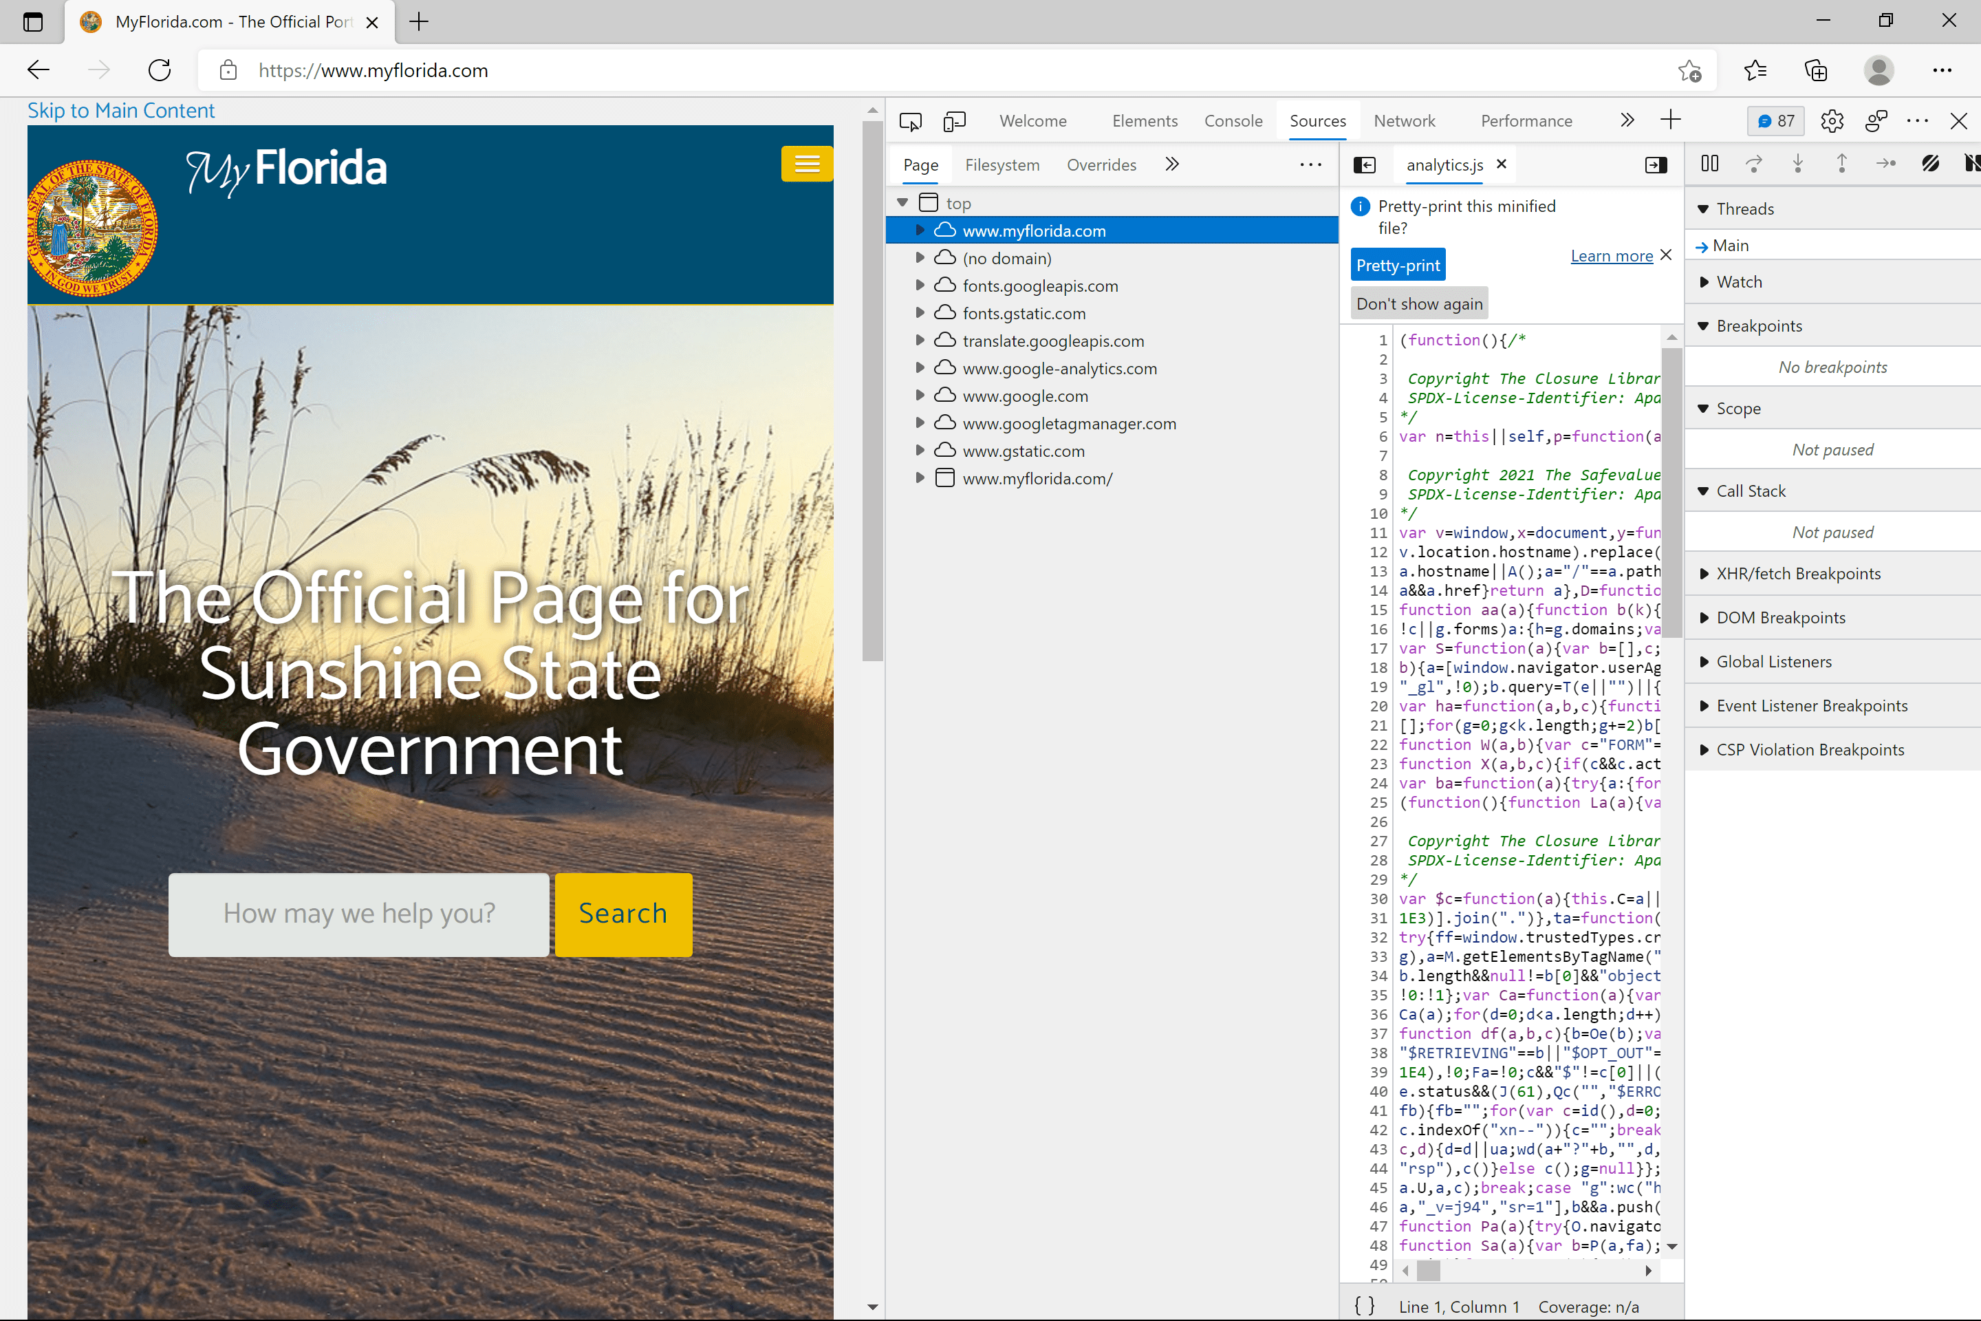Add page to favorites star icon
Screen dimensions: 1981x1321
(1689, 71)
